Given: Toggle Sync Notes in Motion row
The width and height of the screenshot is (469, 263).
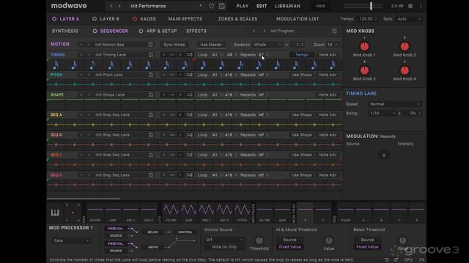Looking at the screenshot, I should (x=174, y=45).
